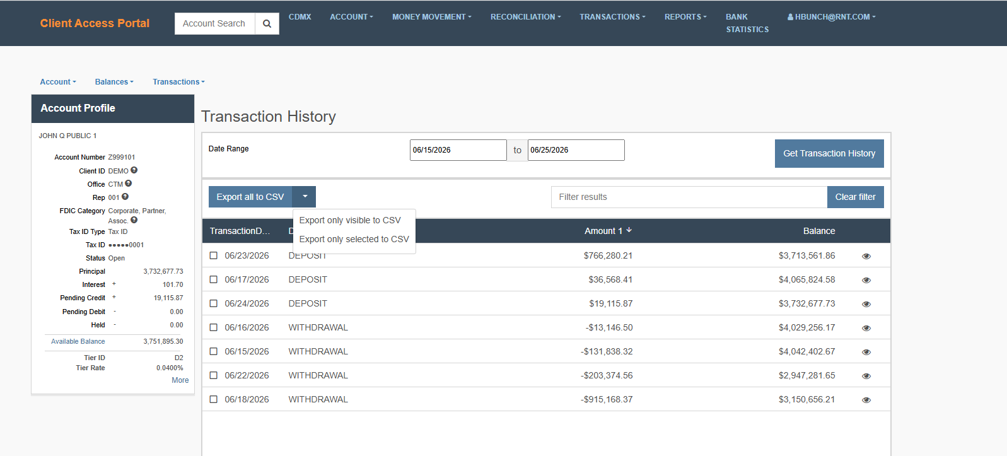This screenshot has width=1007, height=456.
Task: View details eye icon for 06/22/2026 withdrawal
Action: (x=866, y=376)
